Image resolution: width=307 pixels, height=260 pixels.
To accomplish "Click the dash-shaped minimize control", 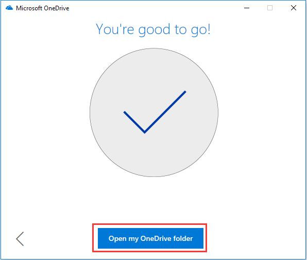I will 247,8.
